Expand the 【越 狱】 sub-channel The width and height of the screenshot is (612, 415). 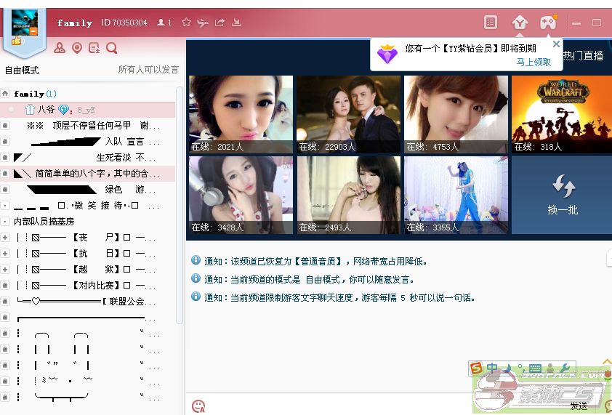pyautogui.click(x=5, y=270)
